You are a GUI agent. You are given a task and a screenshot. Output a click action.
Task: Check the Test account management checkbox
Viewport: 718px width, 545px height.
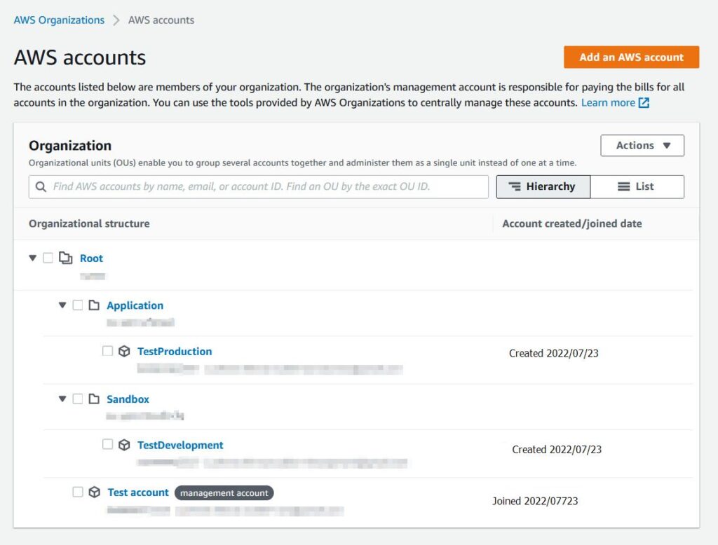coord(78,492)
